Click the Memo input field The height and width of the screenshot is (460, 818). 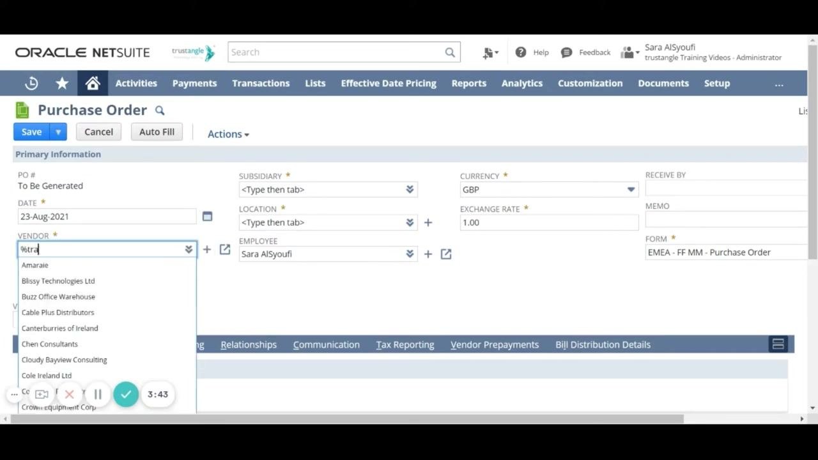pos(727,220)
